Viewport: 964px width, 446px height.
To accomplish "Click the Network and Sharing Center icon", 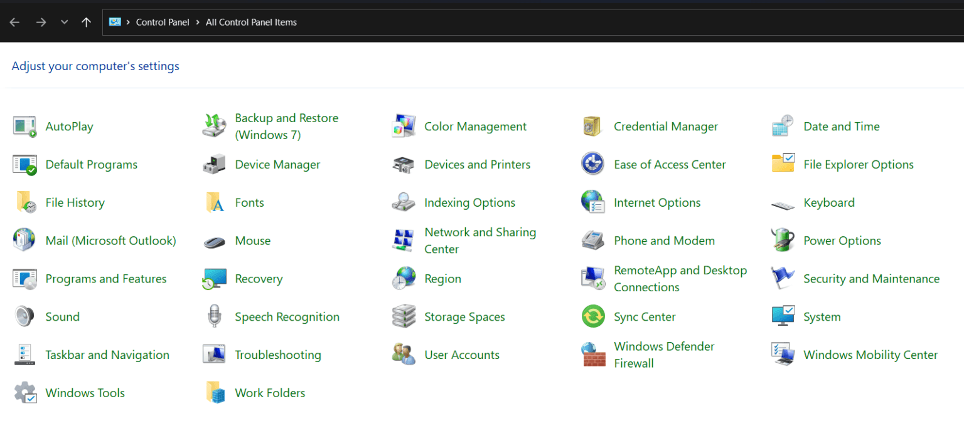I will (x=404, y=241).
